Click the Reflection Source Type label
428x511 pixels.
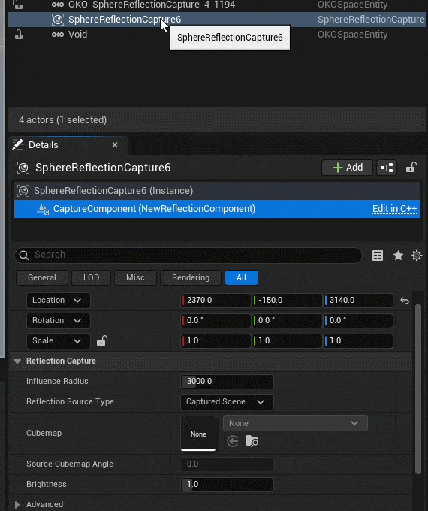[x=70, y=401]
